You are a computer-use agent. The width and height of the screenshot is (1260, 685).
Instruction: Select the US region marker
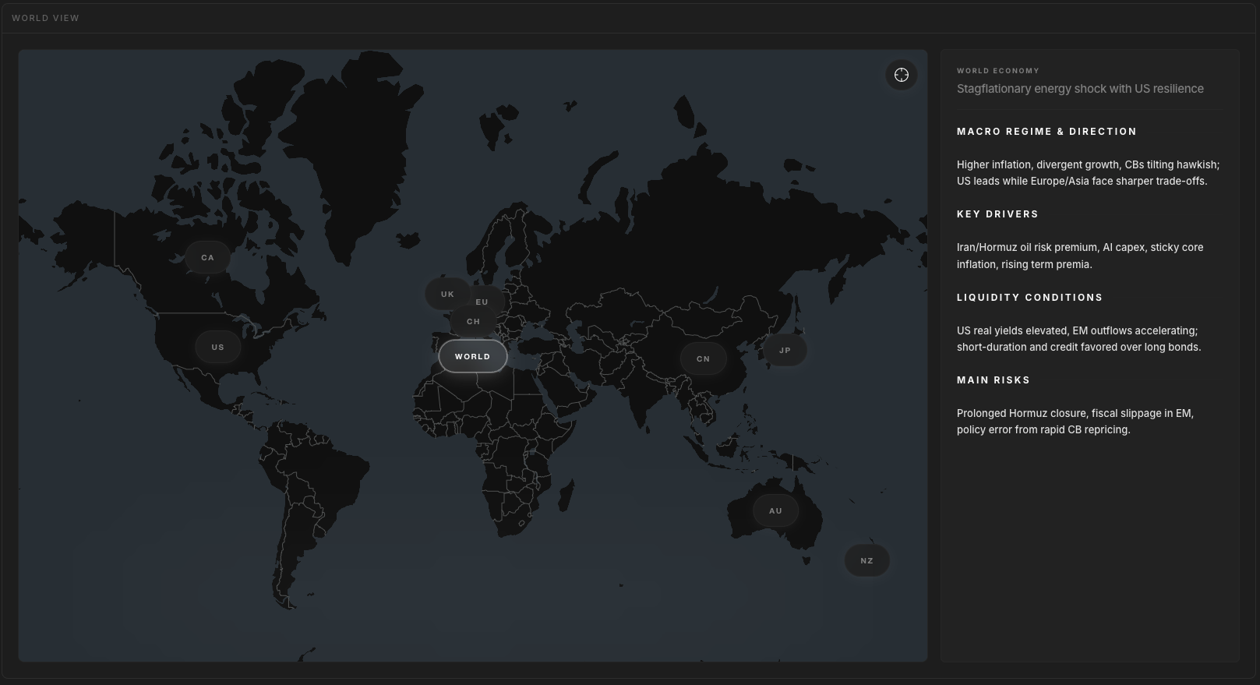point(217,347)
